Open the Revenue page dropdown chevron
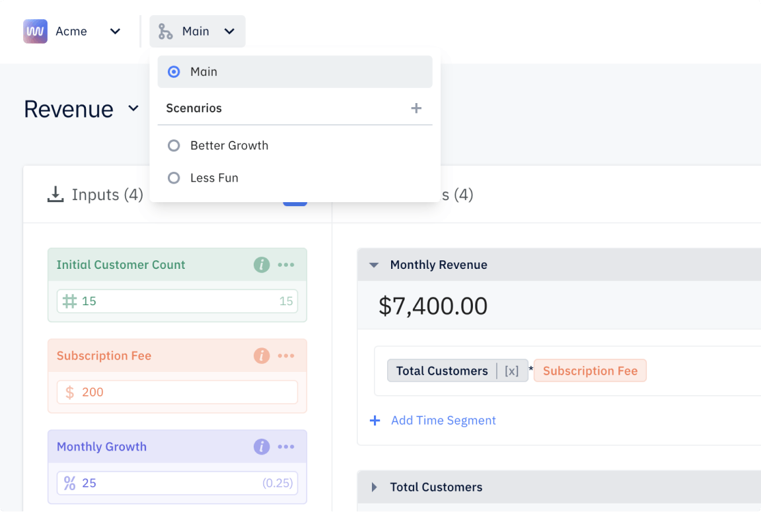The image size is (761, 512). click(133, 108)
